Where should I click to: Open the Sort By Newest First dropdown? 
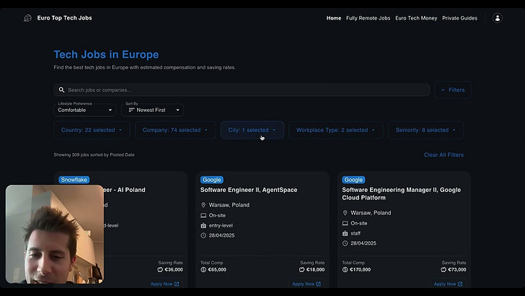click(152, 110)
